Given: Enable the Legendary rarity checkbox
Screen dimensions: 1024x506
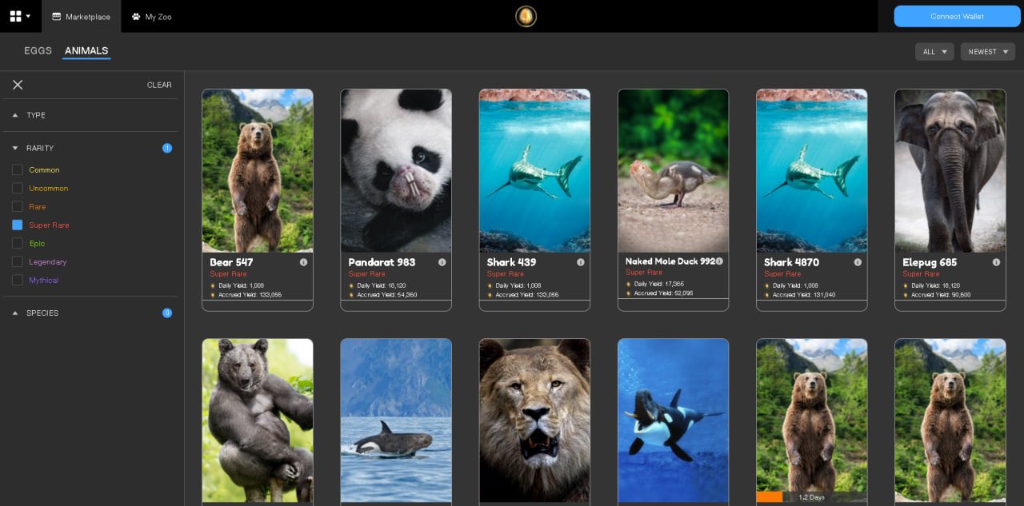Looking at the screenshot, I should pyautogui.click(x=17, y=261).
